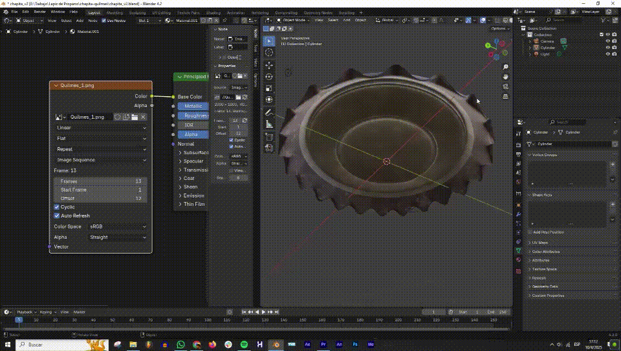This screenshot has width=621, height=351.
Task: Open WhatsApp from the Windows taskbar
Action: click(180, 345)
